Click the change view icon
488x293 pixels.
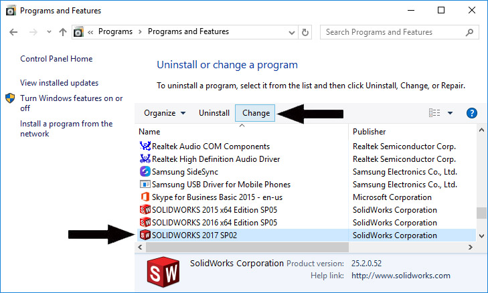tap(434, 113)
